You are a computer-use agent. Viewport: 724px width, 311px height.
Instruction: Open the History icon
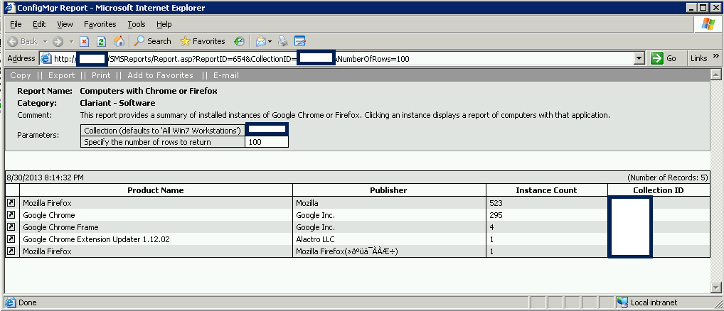click(x=239, y=41)
